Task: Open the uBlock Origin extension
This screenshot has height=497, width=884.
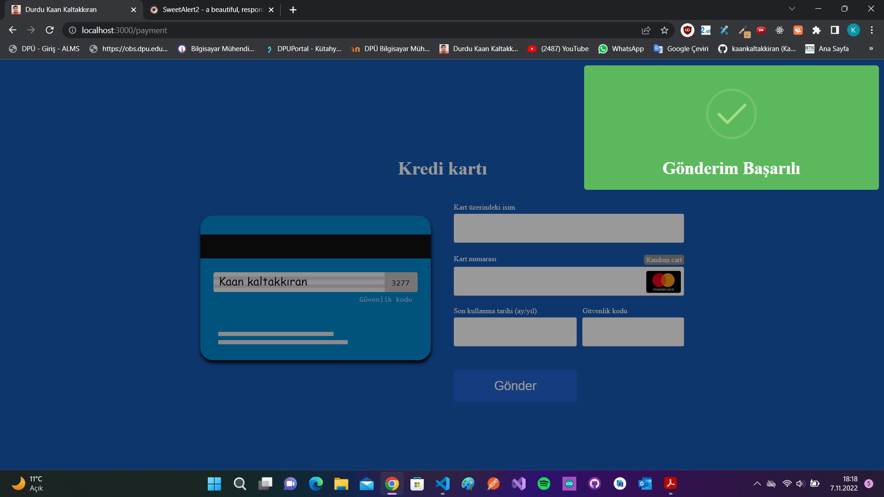Action: pyautogui.click(x=687, y=30)
